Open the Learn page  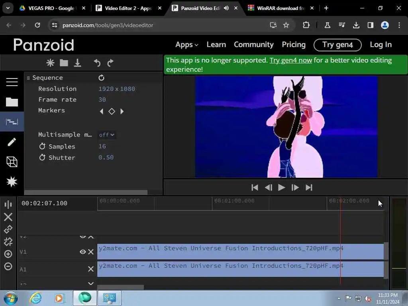click(x=216, y=45)
